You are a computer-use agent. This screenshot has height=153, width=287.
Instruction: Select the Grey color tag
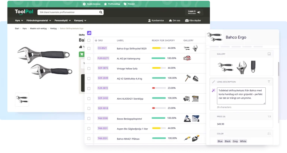point(235,141)
